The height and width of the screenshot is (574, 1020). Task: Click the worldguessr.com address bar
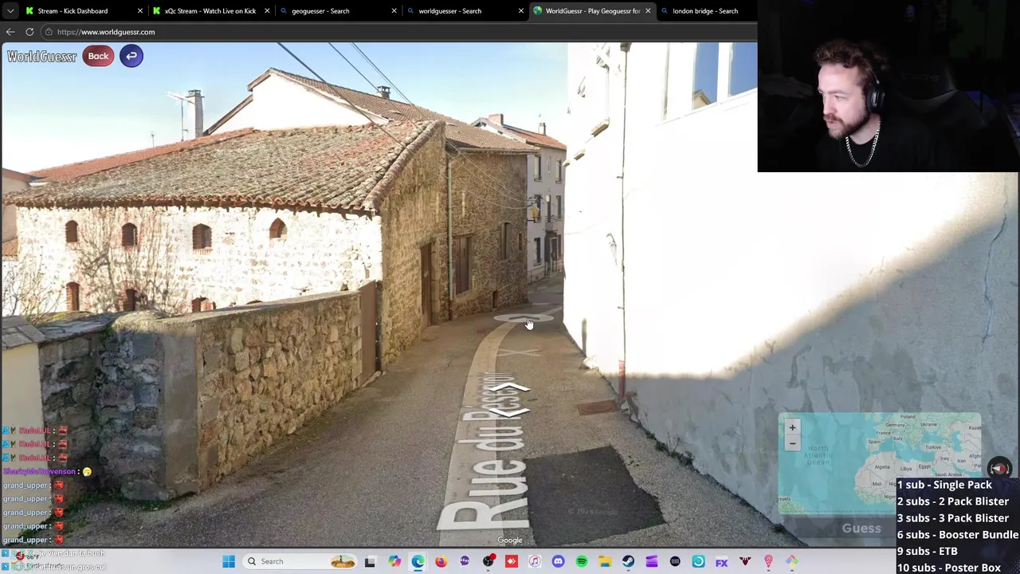point(398,32)
